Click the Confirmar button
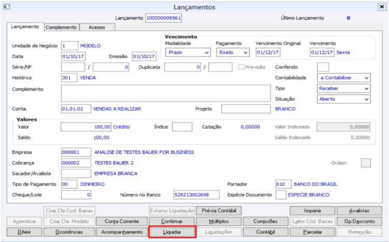This screenshot has height=242, width=389. 172,221
